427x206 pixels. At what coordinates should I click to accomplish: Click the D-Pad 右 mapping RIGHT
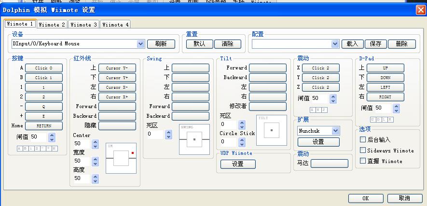[386, 97]
